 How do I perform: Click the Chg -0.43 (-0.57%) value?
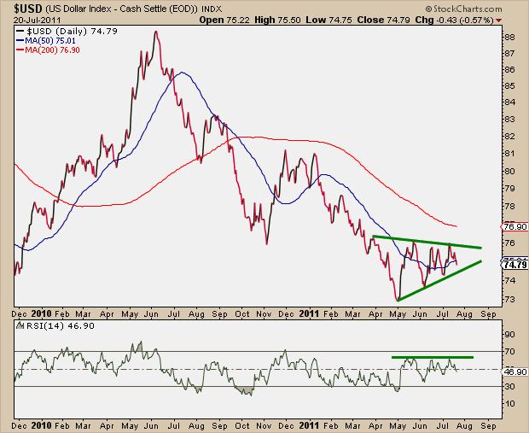pos(454,20)
